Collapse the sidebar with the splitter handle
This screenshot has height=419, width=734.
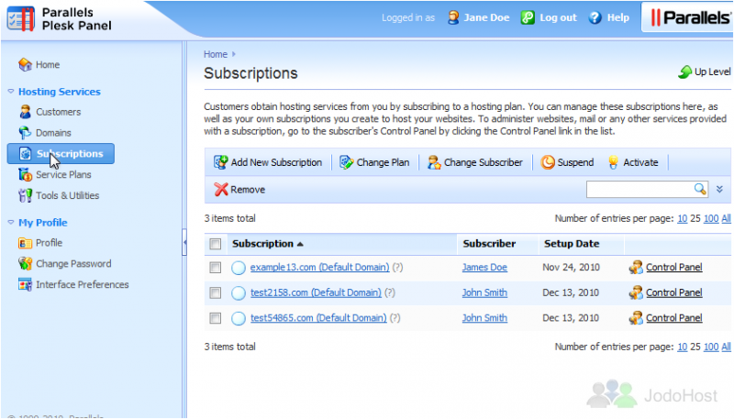[x=184, y=242]
